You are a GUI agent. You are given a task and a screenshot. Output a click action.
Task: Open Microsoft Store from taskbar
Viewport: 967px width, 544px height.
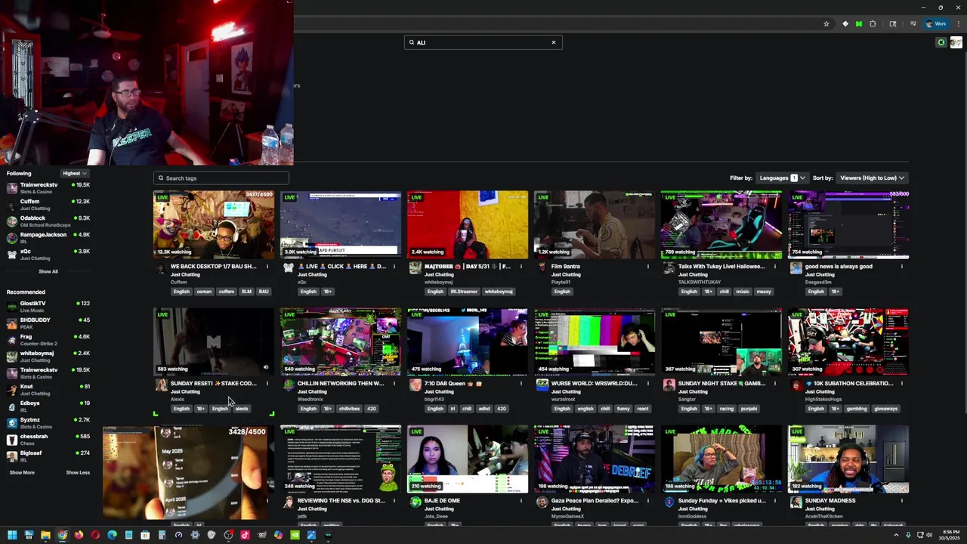coord(145,535)
